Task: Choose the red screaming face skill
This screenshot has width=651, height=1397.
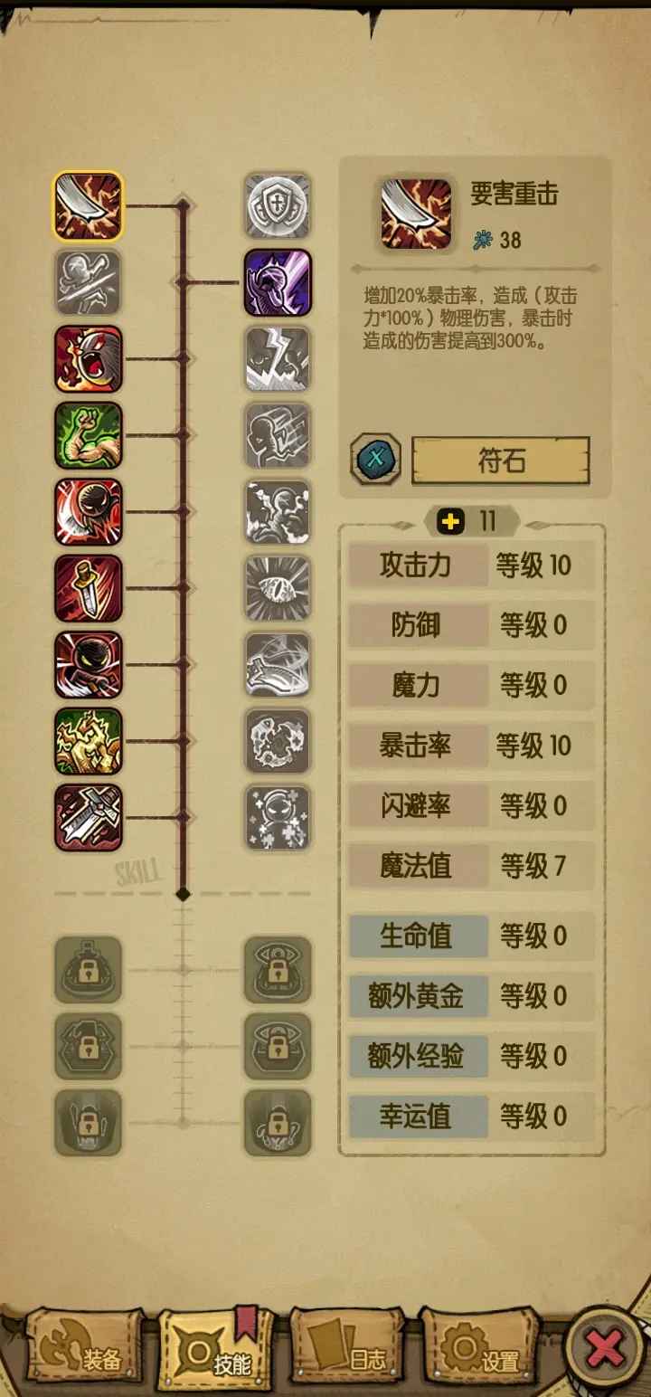Action: click(88, 359)
